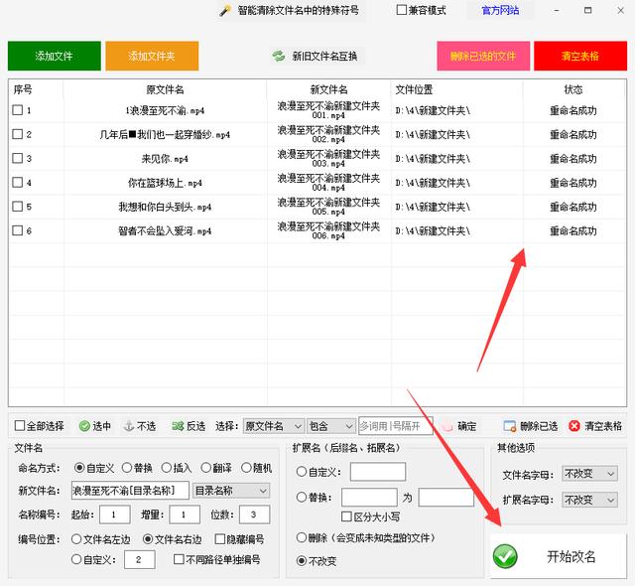
Task: Click the red X Clear Table icon
Action: pyautogui.click(x=574, y=426)
